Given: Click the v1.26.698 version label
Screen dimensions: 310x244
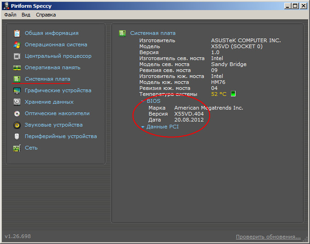Looking at the screenshot, I should pos(18,236).
